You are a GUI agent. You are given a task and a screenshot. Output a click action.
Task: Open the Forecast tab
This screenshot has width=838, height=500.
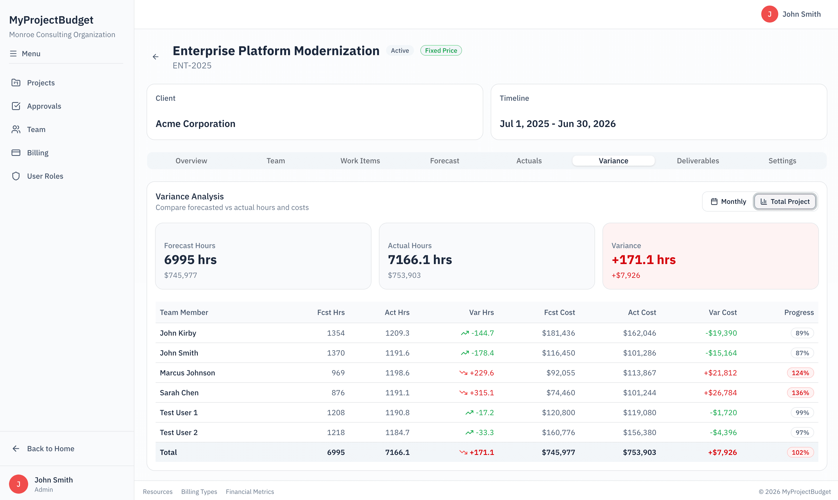[444, 161]
